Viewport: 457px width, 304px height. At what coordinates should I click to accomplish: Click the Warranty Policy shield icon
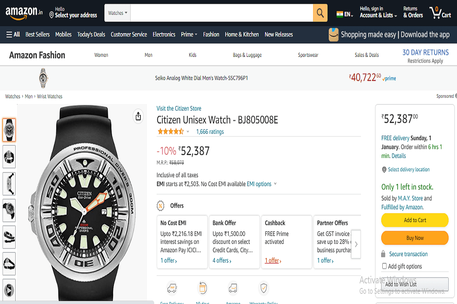click(264, 288)
